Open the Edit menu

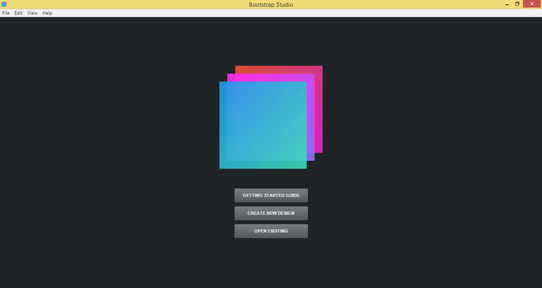pyautogui.click(x=18, y=13)
